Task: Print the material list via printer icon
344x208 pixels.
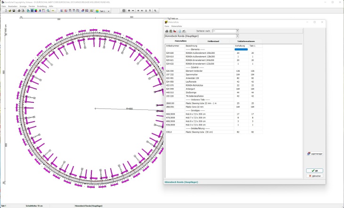Action: click(x=166, y=31)
